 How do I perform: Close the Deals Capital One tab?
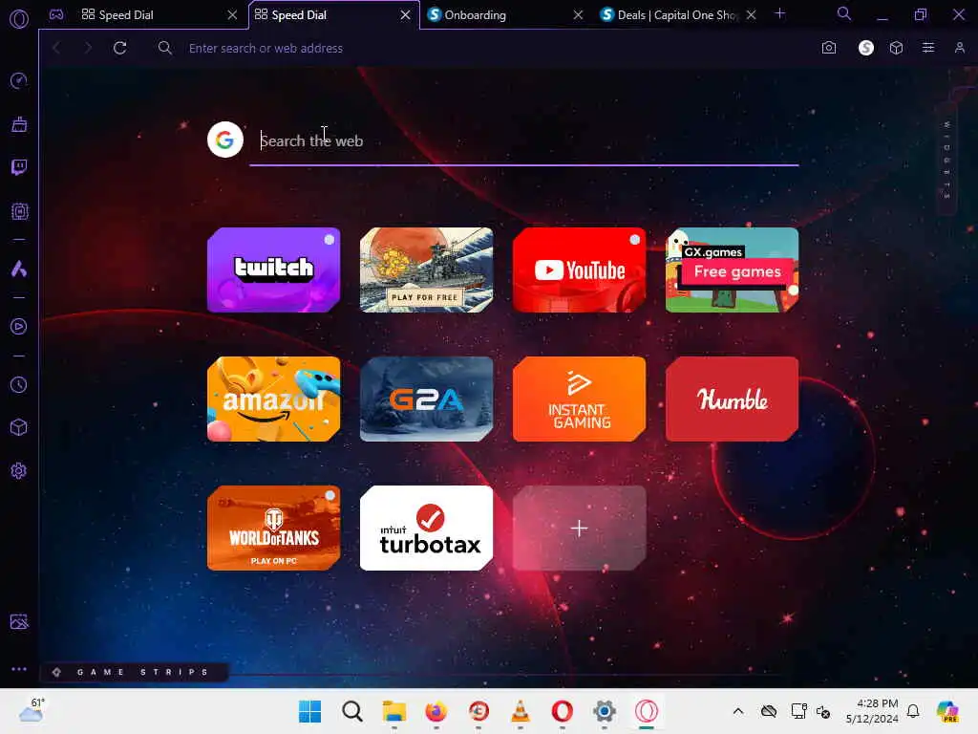752,15
